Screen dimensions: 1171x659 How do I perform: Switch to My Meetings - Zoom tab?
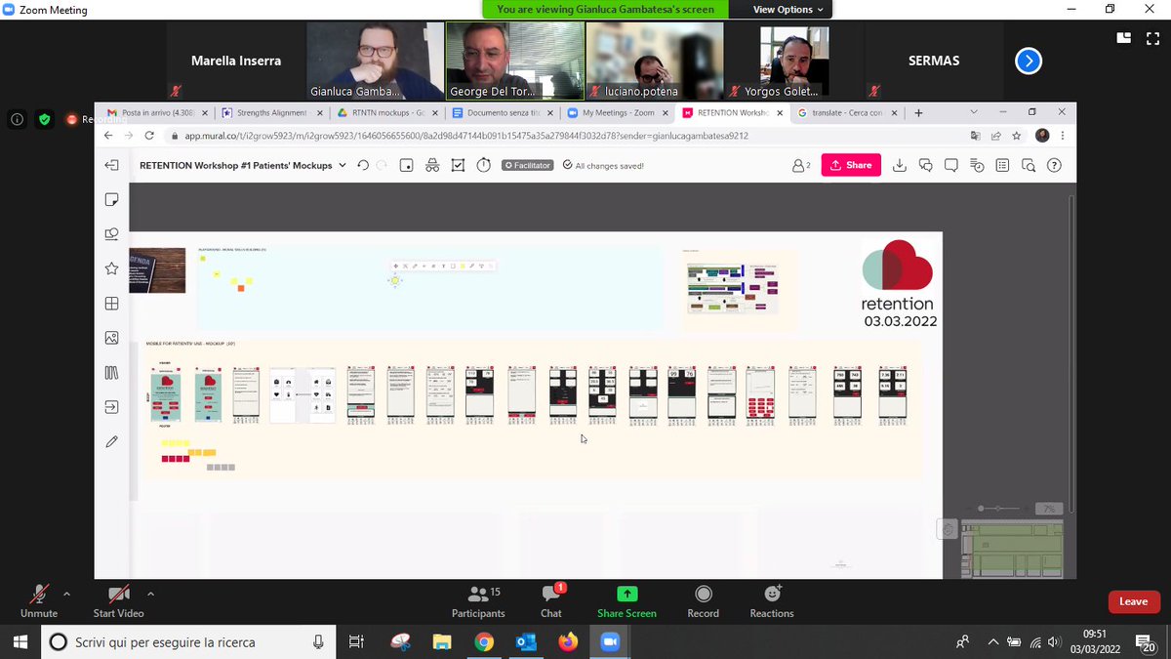point(617,113)
